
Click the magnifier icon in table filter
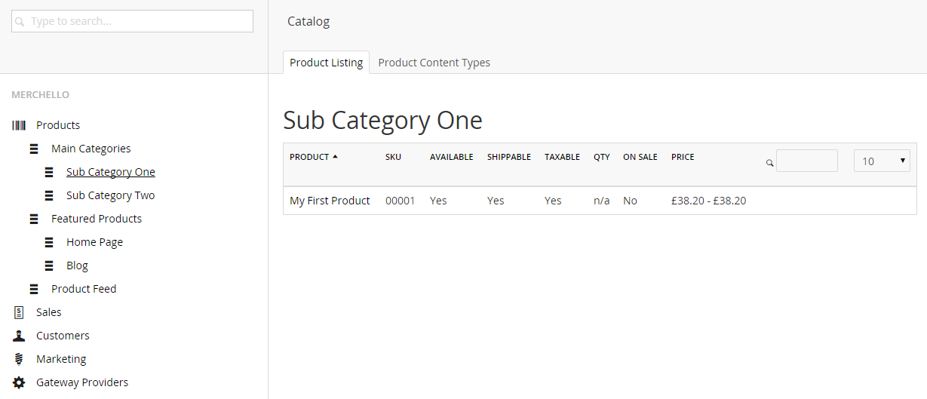[x=769, y=162]
